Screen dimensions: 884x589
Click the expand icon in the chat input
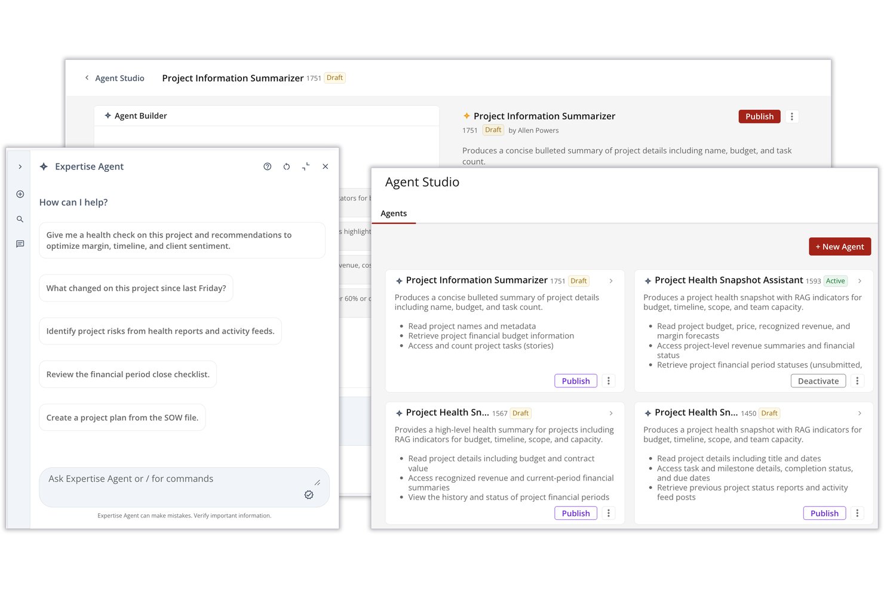[x=317, y=482]
